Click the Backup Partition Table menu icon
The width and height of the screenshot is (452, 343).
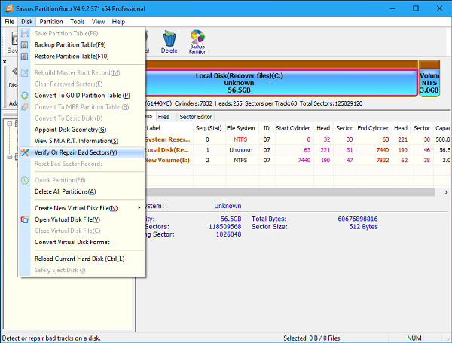click(26, 45)
